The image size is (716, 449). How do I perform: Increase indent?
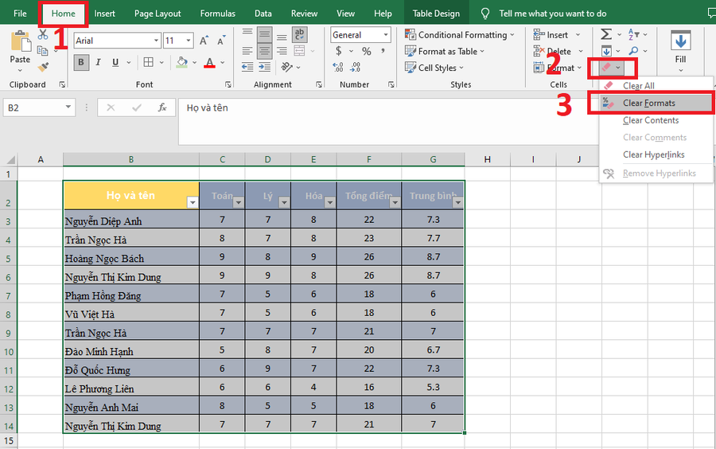[x=264, y=67]
